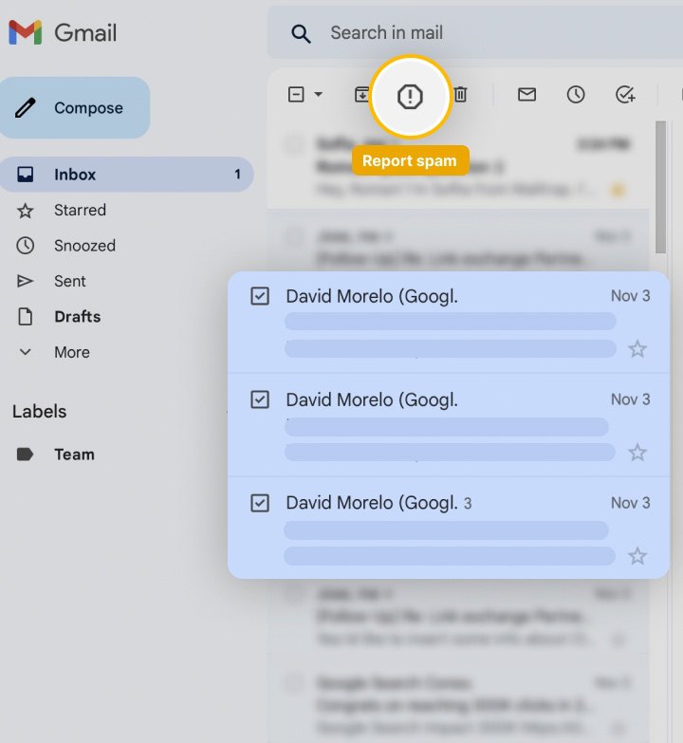Uncheck the second David Morelo email checkbox
Image resolution: width=683 pixels, height=743 pixels.
260,399
